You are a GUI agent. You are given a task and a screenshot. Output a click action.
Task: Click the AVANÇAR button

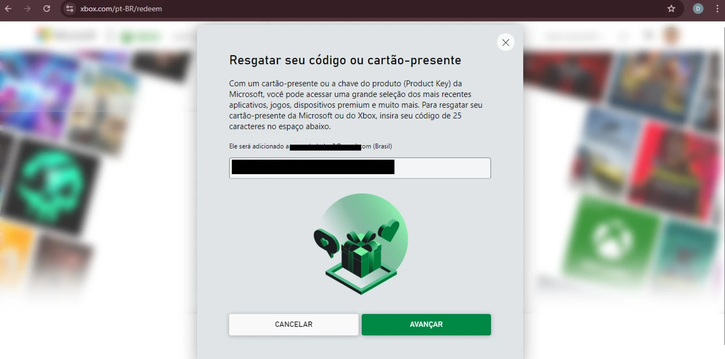pyautogui.click(x=426, y=325)
